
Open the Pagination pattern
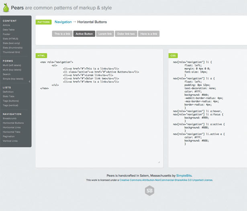pyautogui.click(x=9, y=136)
